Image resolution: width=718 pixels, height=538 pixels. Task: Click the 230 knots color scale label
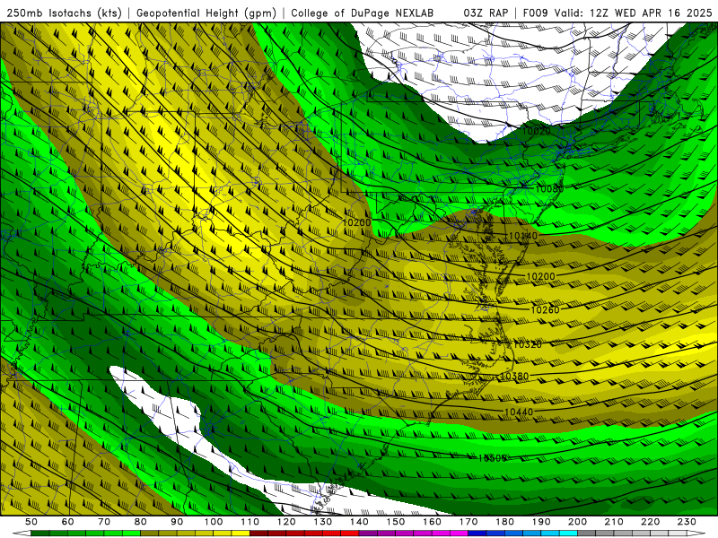[687, 522]
